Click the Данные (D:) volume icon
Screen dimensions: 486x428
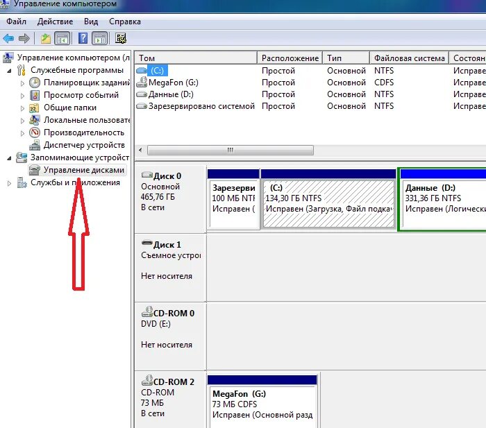click(142, 94)
